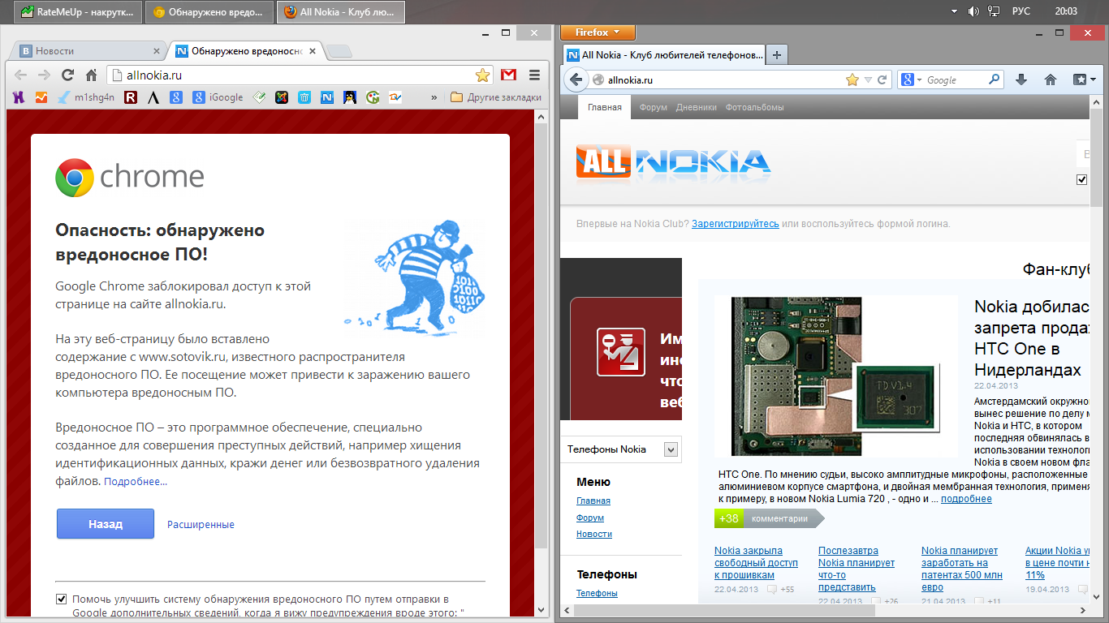This screenshot has height=623, width=1109.
Task: Click Зарегистрируйтесь registration link
Action: tap(736, 224)
